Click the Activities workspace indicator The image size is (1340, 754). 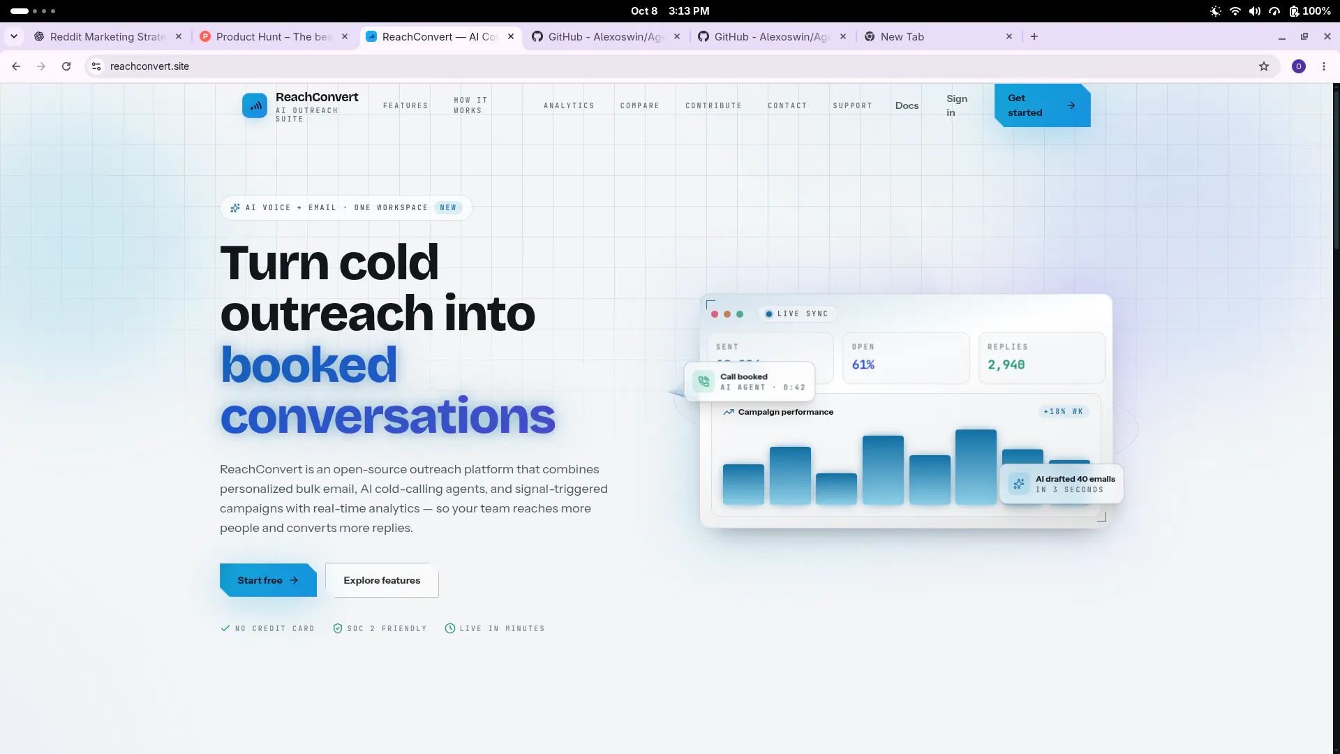(x=33, y=11)
